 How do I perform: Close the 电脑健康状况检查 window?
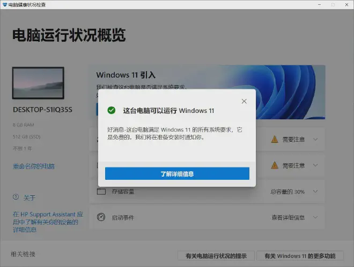[x=347, y=4]
